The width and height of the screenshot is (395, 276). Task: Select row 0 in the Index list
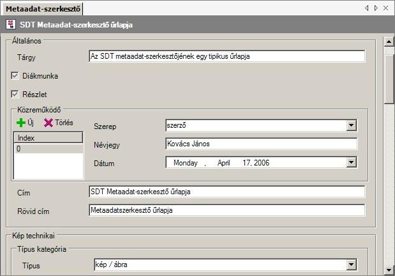click(48, 149)
